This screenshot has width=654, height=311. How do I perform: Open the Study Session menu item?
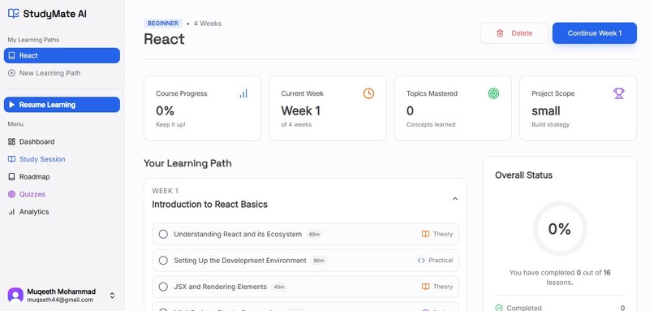(x=62, y=159)
